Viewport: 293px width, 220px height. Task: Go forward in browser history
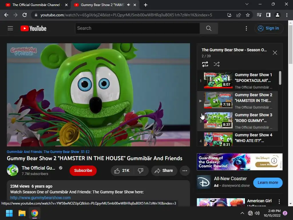click(x=15, y=15)
